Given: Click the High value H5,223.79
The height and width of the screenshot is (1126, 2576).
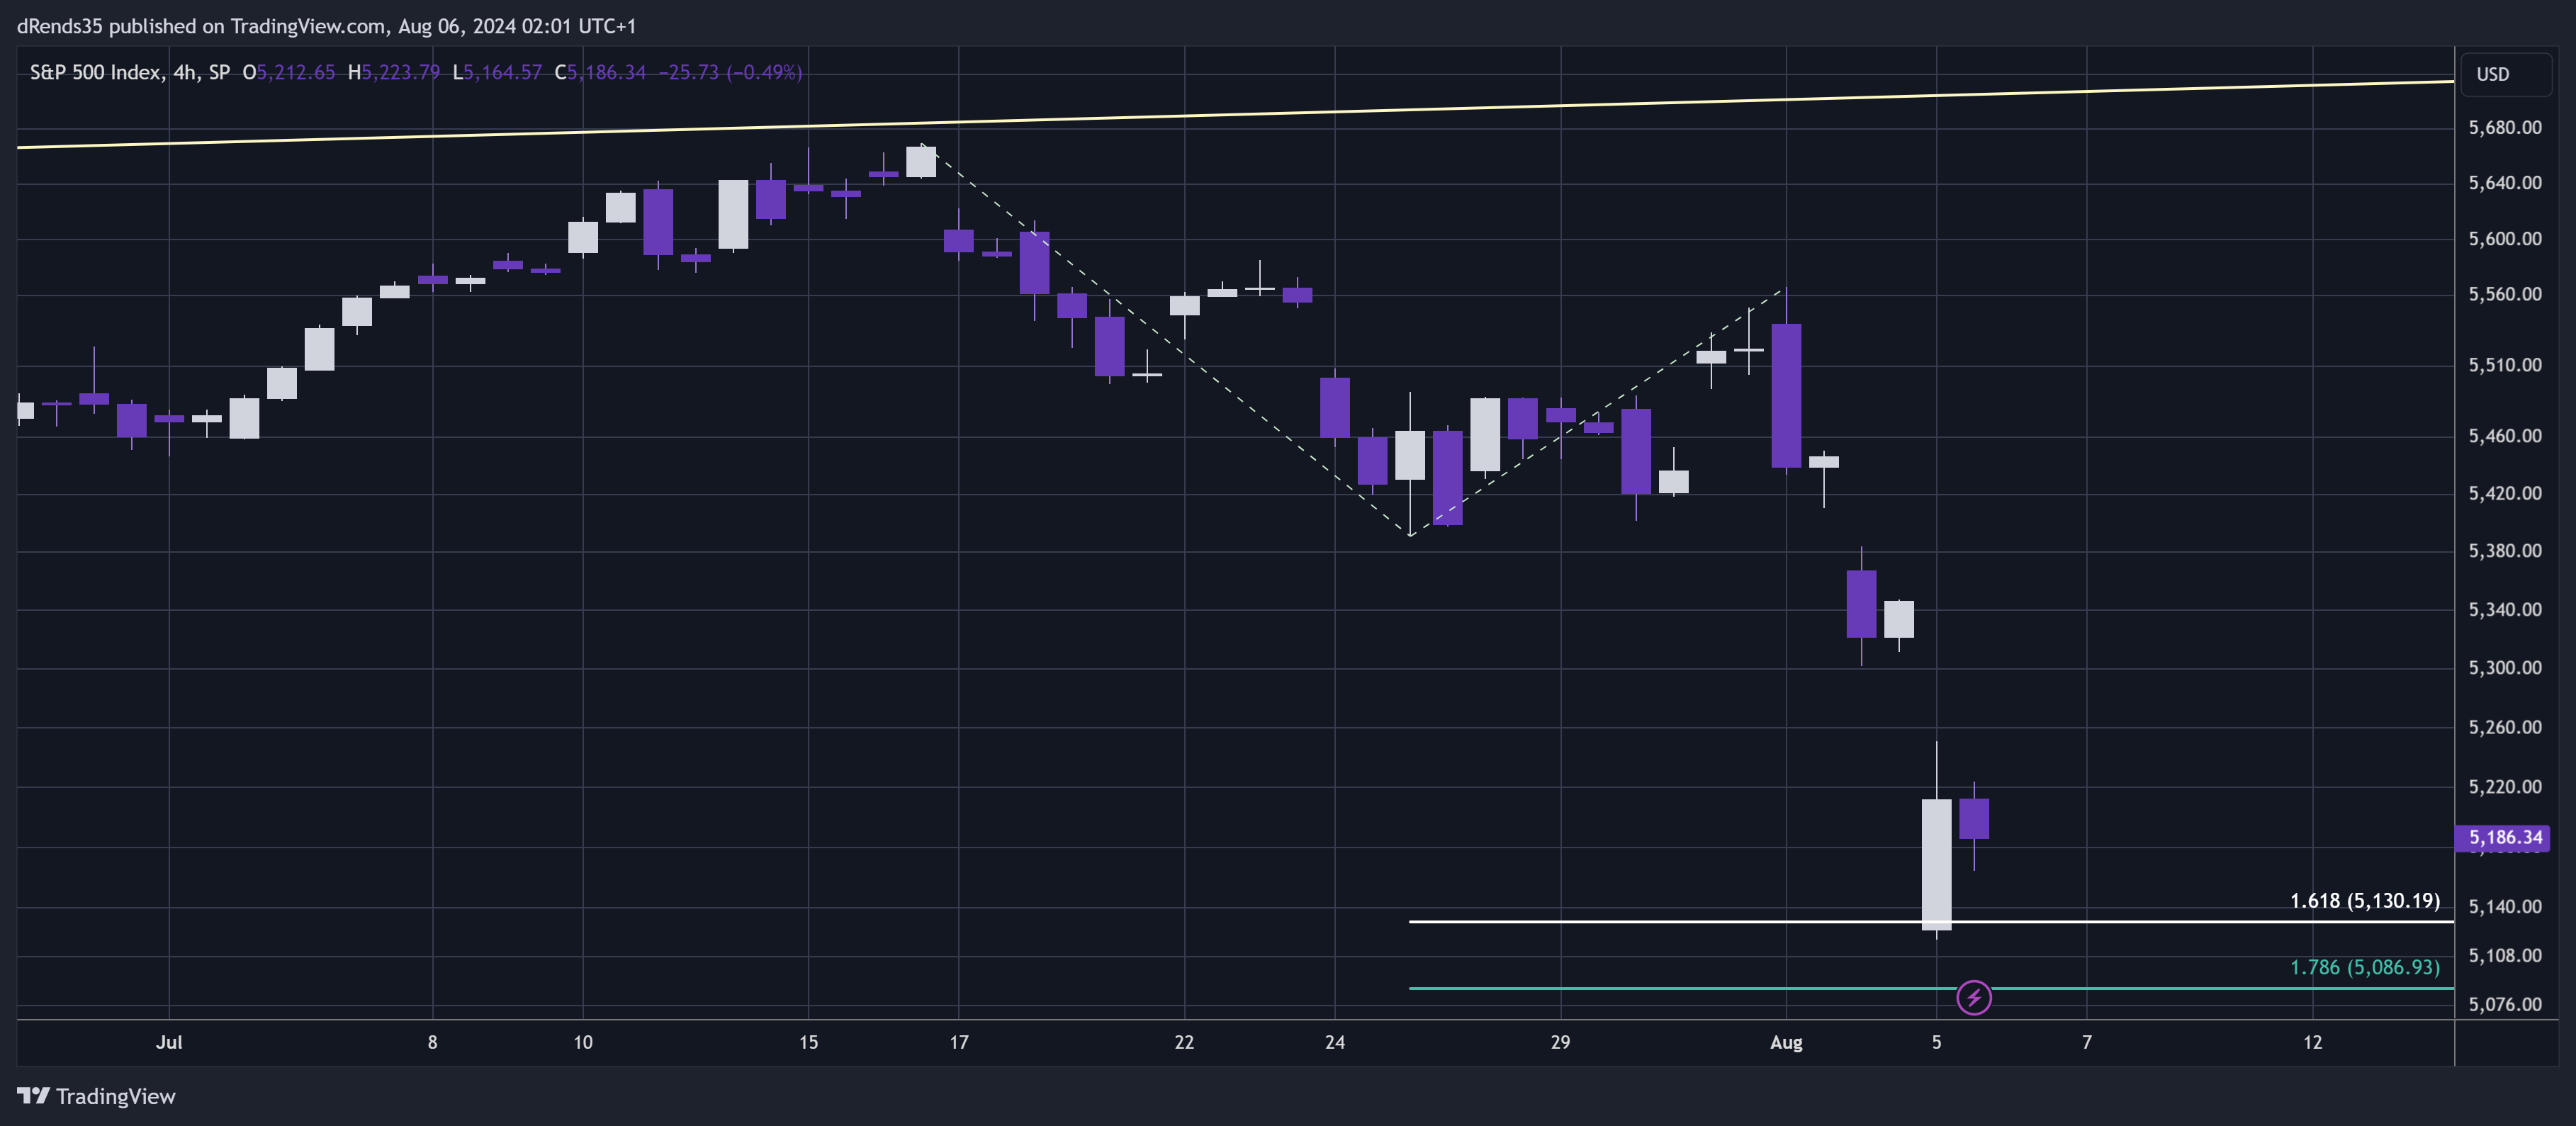Looking at the screenshot, I should [x=394, y=72].
